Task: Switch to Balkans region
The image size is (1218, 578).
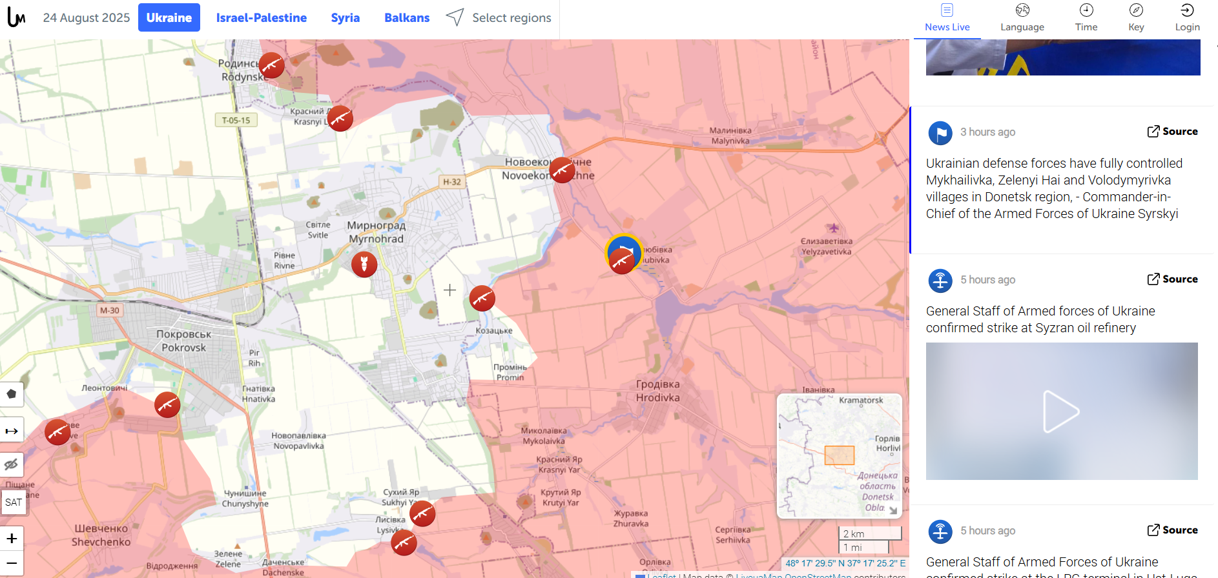Action: coord(407,17)
